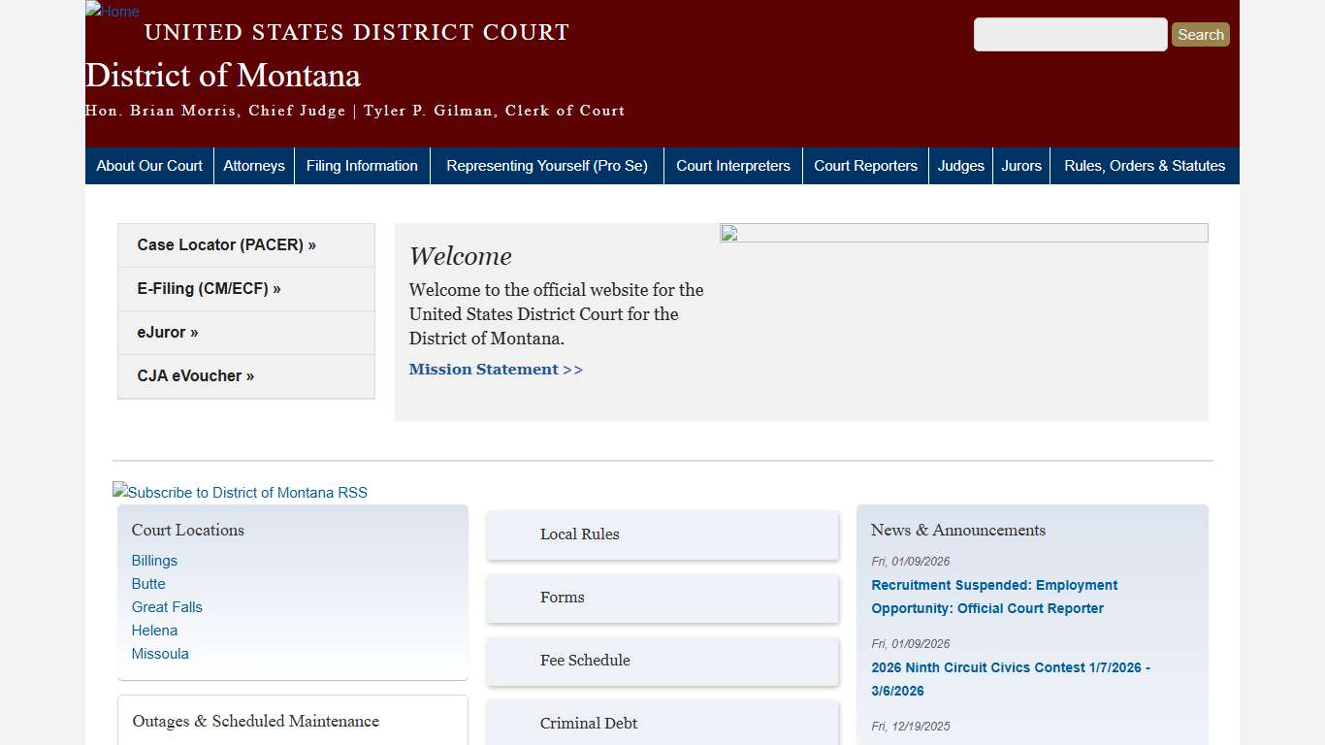The height and width of the screenshot is (745, 1325).
Task: Open the Representing Yourself (Pro Se) menu
Action: 546,165
